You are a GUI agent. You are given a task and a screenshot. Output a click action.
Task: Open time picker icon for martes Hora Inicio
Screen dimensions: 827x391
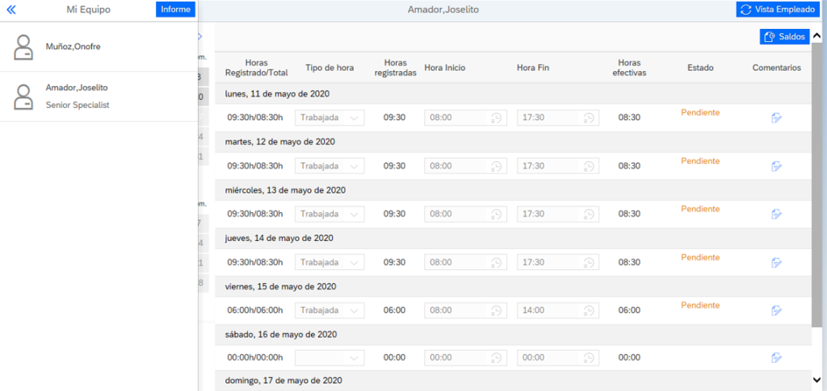tap(497, 166)
